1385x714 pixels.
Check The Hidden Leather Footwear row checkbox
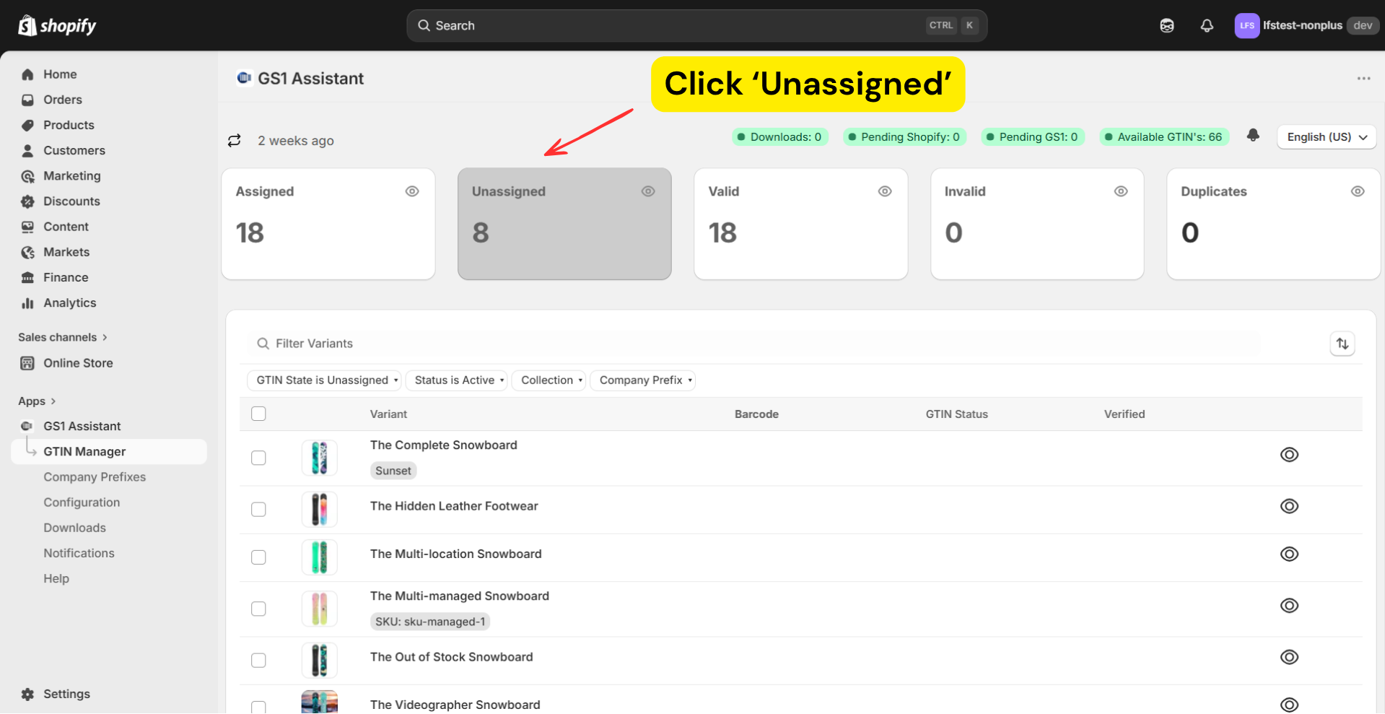[258, 509]
